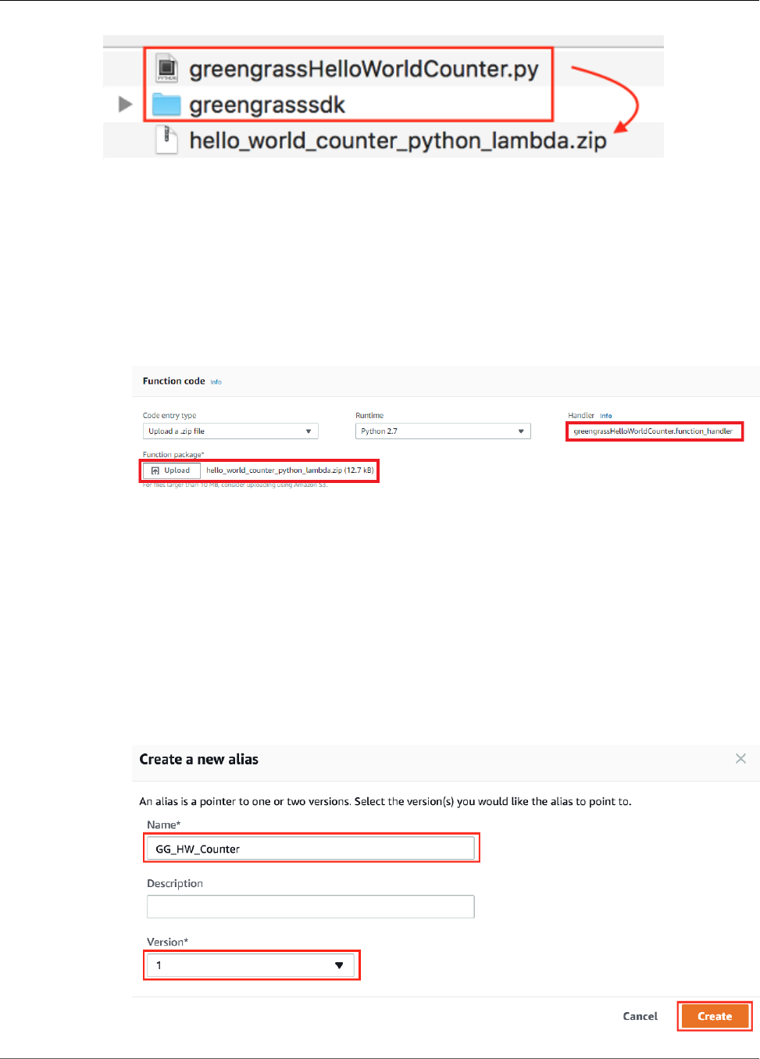Open the Code entry type dropdown

(x=230, y=431)
